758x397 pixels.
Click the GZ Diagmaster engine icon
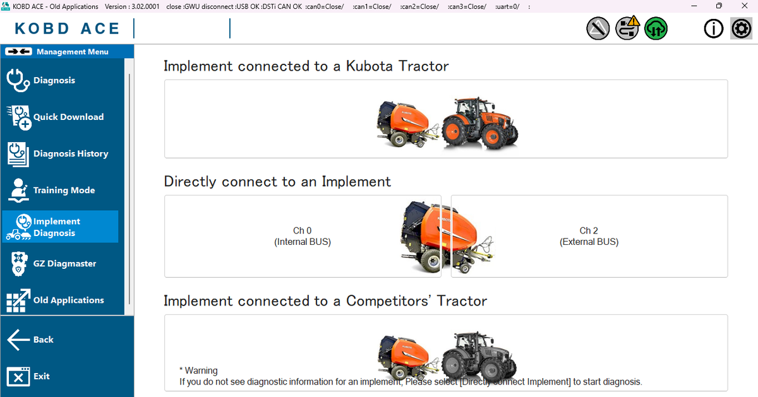coord(18,264)
